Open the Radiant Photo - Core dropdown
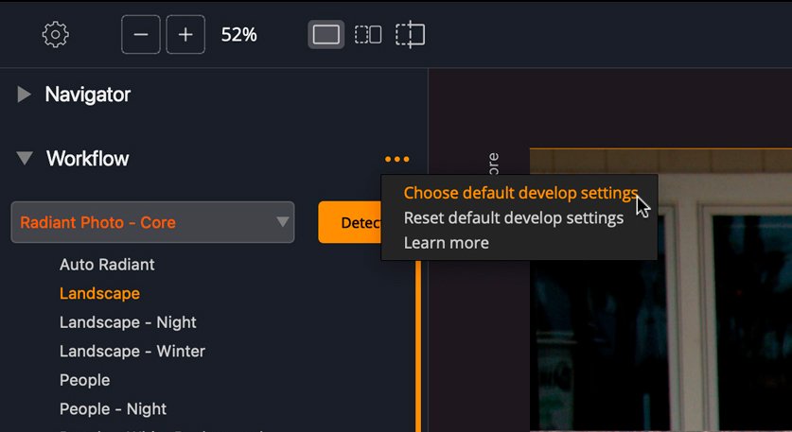 tap(152, 222)
